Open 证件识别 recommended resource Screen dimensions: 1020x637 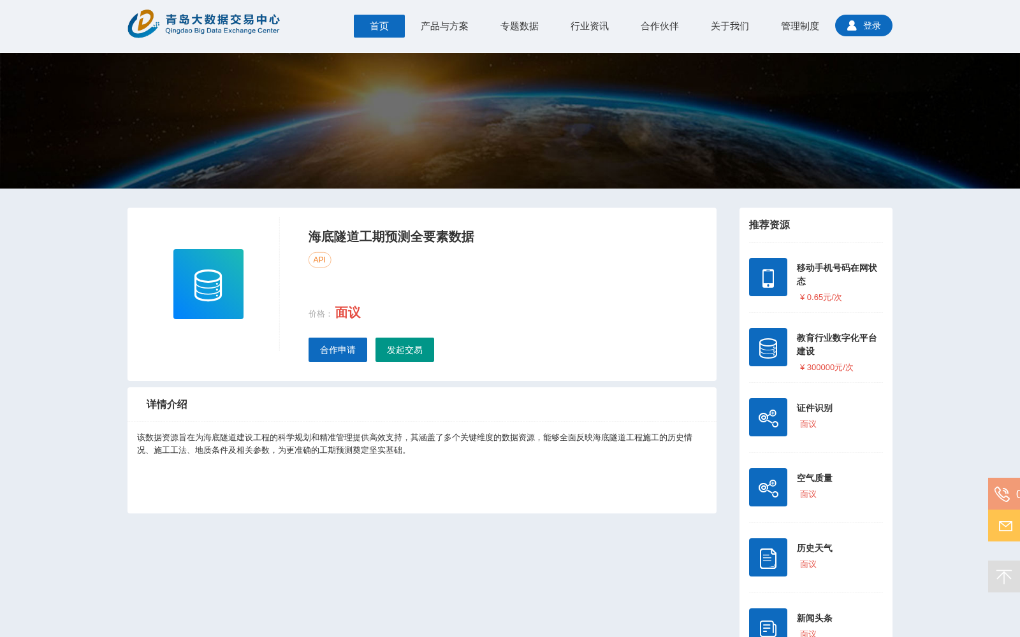815,408
